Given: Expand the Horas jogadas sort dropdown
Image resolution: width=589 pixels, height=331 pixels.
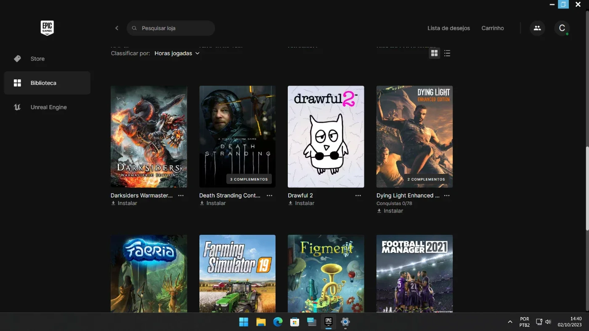Looking at the screenshot, I should [177, 53].
